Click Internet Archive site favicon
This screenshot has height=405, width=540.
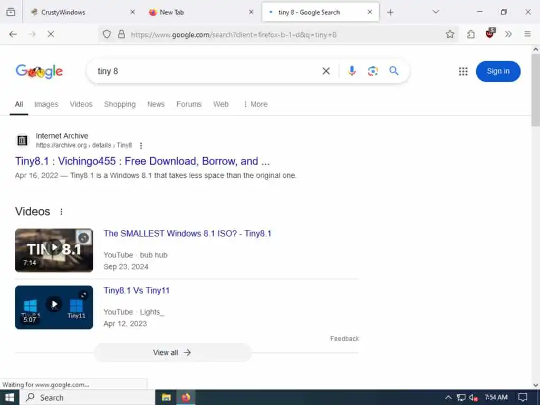[x=22, y=140]
